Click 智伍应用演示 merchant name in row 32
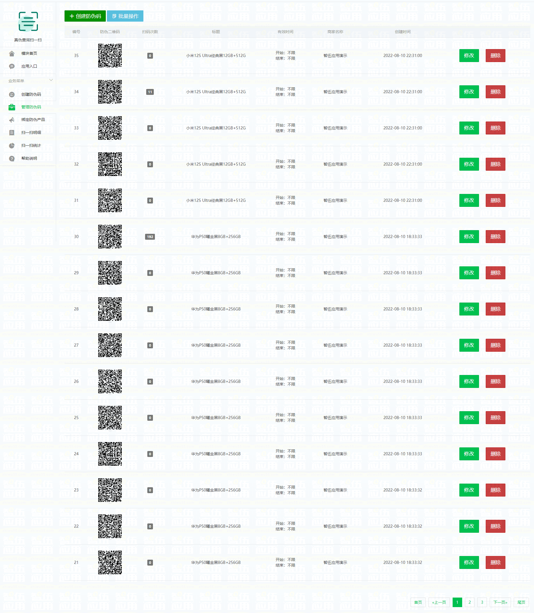The width and height of the screenshot is (534, 613). point(335,164)
